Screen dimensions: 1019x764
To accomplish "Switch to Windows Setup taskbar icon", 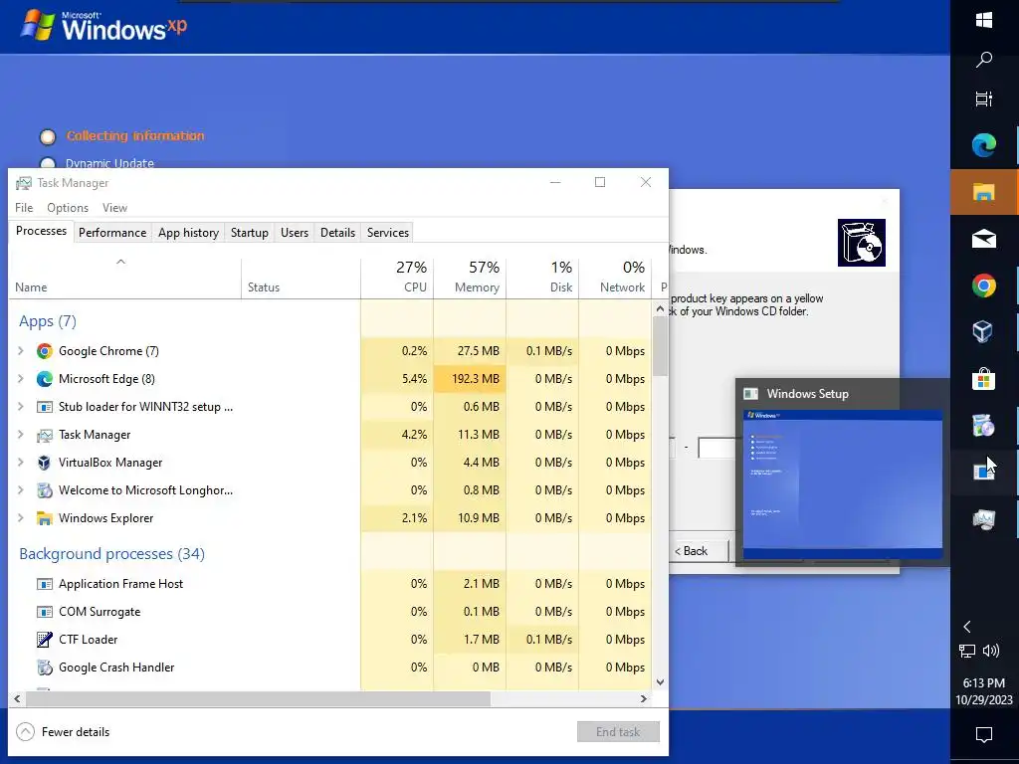I will 984,472.
